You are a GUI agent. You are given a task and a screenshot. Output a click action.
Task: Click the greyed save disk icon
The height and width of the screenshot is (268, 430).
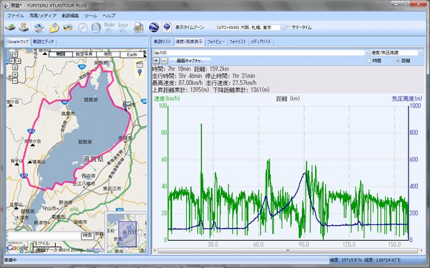(x=96, y=27)
